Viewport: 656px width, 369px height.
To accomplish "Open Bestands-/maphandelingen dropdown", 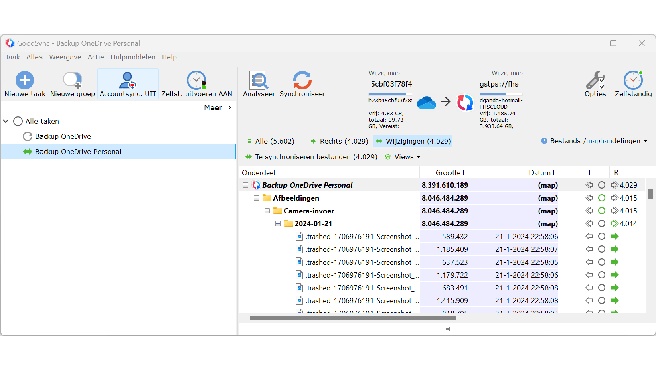I will coord(595,141).
